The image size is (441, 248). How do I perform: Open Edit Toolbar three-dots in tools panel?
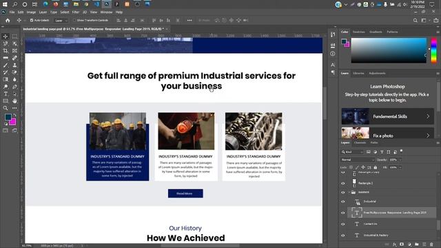tap(14, 108)
